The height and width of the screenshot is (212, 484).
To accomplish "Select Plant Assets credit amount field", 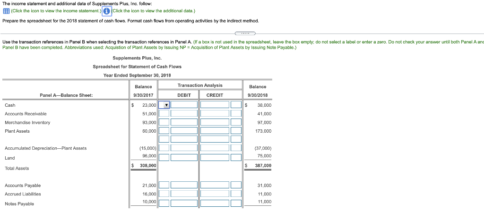I will (x=215, y=131).
